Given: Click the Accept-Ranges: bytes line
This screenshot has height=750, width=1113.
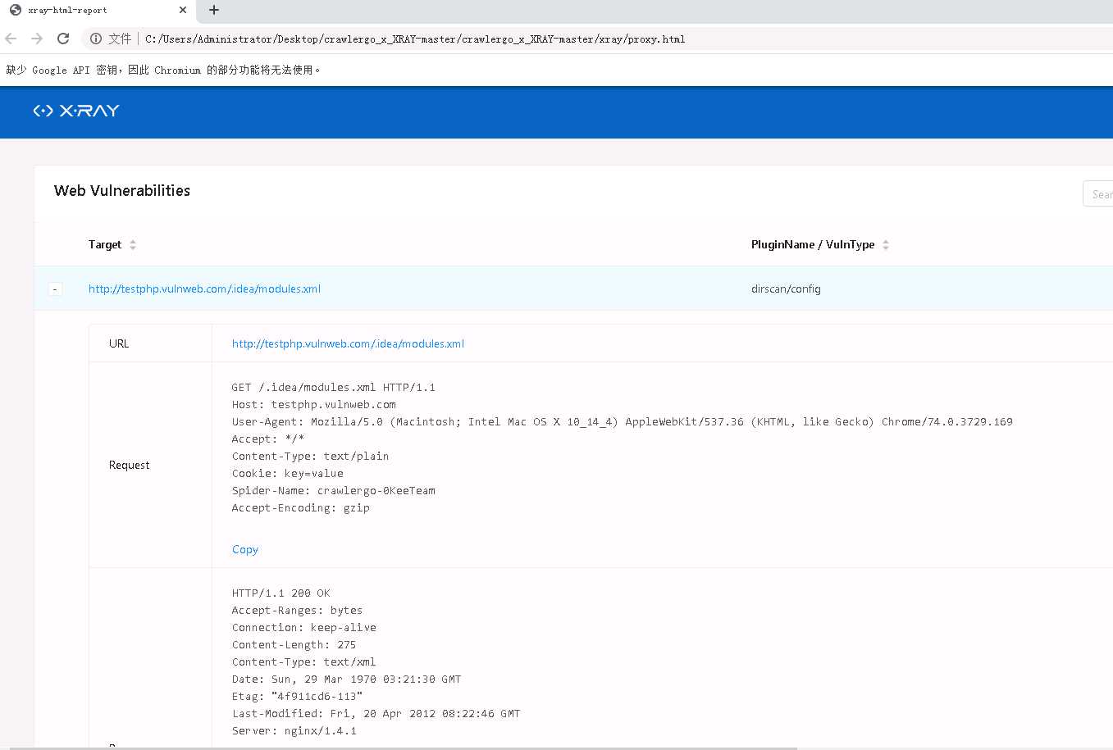Looking at the screenshot, I should pyautogui.click(x=298, y=610).
